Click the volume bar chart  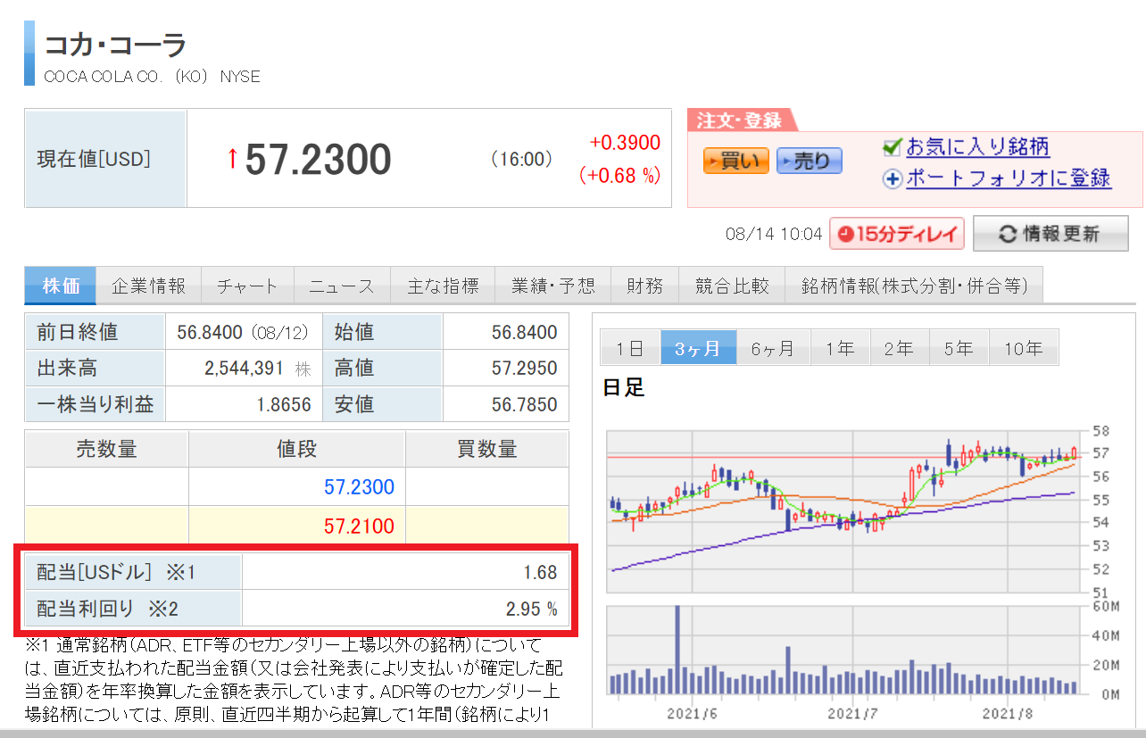pos(843,651)
